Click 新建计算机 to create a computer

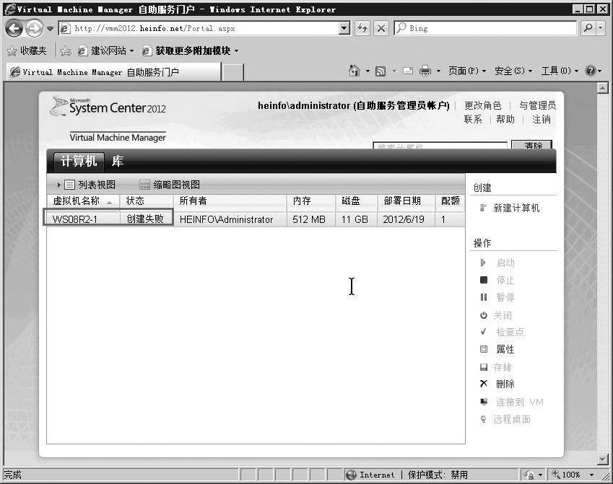[x=510, y=208]
